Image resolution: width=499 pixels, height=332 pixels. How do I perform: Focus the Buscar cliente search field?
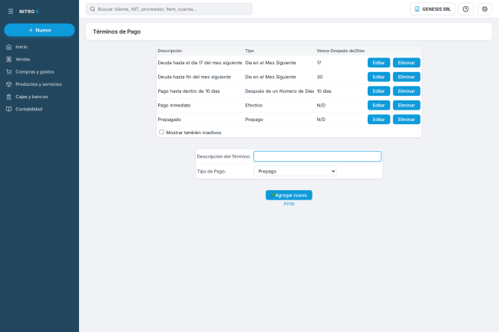pyautogui.click(x=170, y=9)
